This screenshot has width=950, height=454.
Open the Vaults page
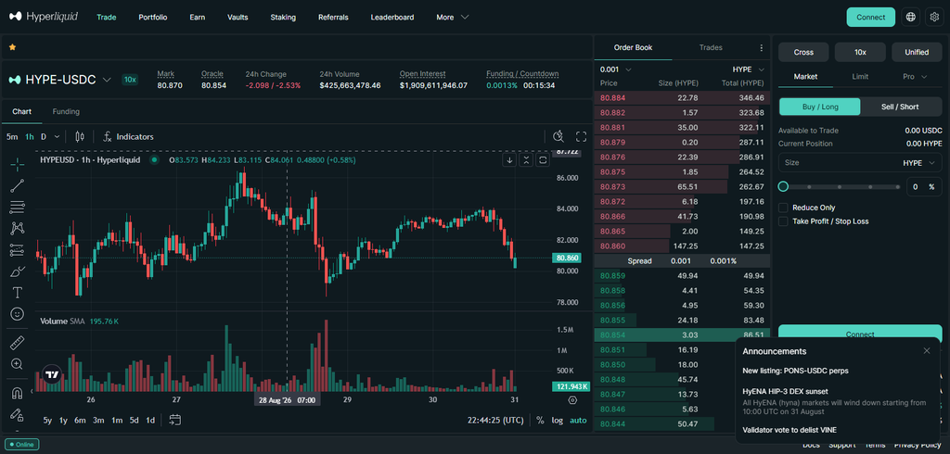point(237,17)
